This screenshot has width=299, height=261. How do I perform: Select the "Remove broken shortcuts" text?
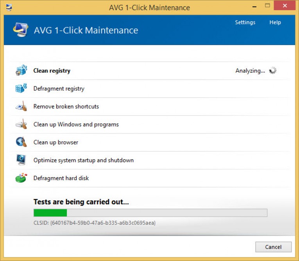point(66,106)
